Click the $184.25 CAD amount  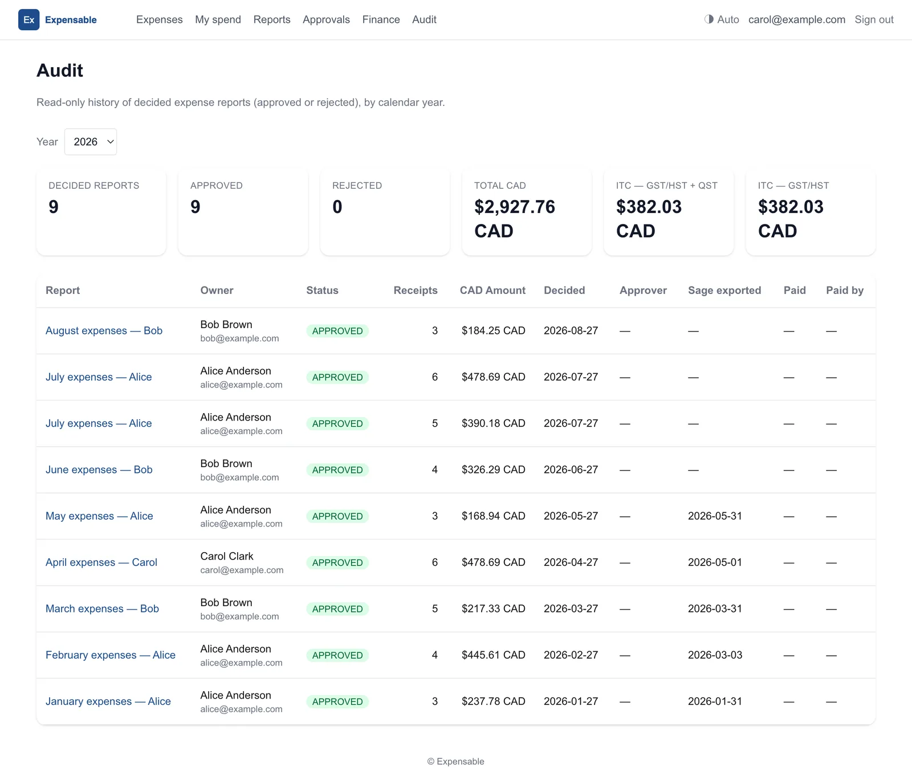click(494, 331)
